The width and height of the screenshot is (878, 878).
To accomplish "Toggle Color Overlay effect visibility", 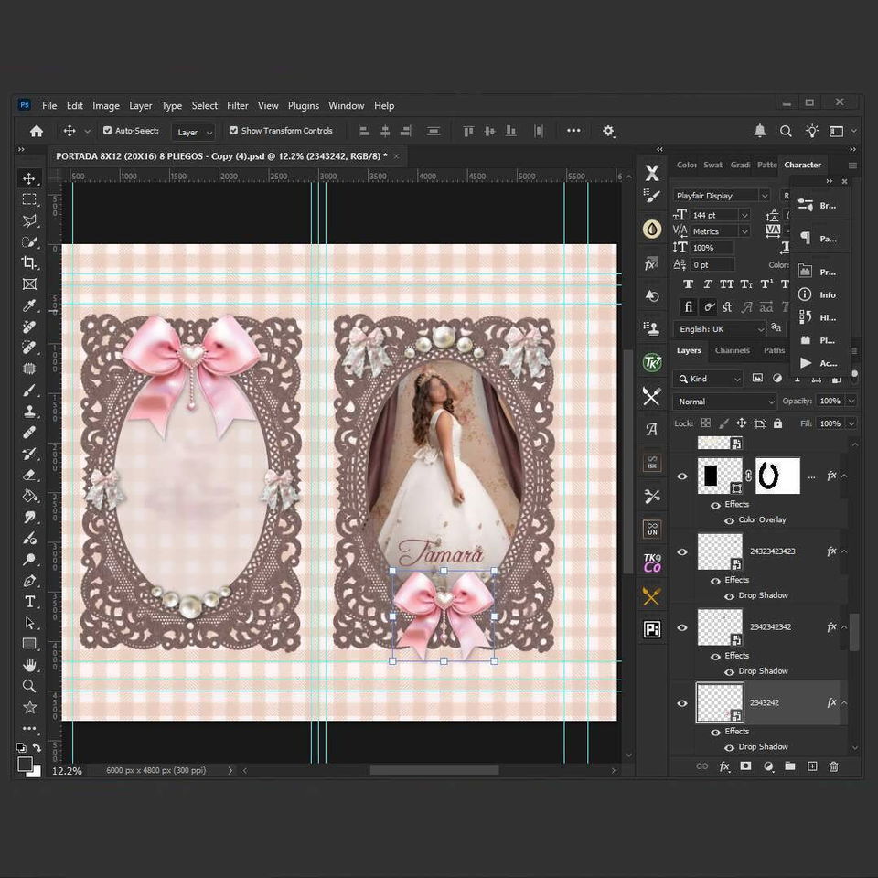I will coord(729,520).
